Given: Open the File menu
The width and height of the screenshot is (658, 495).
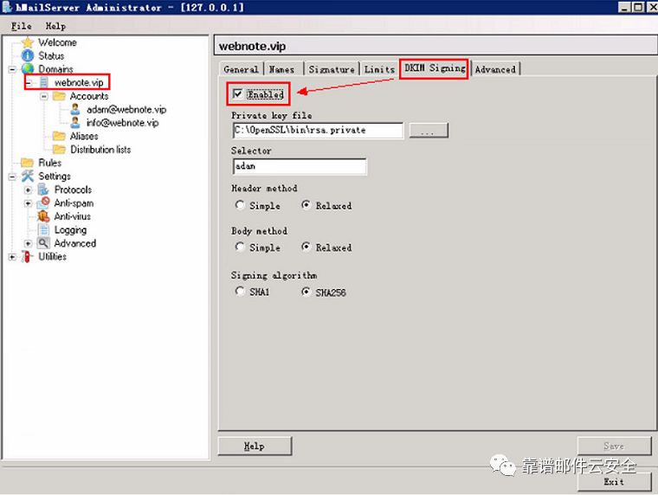Looking at the screenshot, I should (x=21, y=26).
